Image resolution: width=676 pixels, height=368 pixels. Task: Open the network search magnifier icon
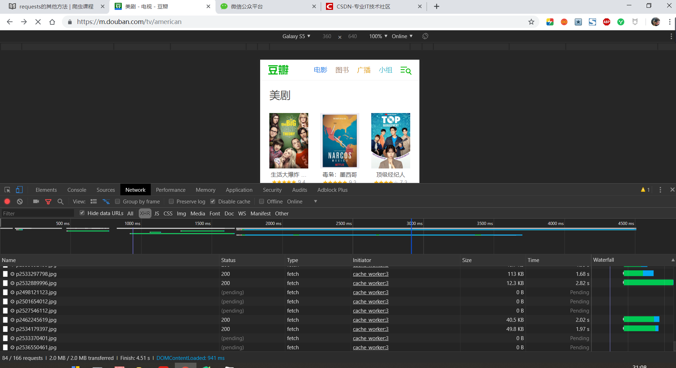tap(61, 201)
